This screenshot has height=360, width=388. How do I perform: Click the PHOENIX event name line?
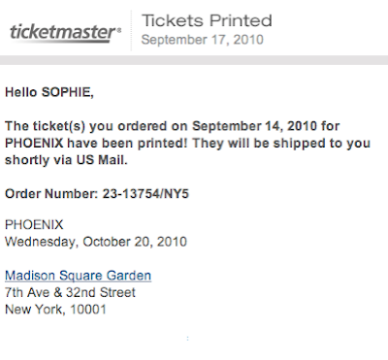click(x=34, y=225)
